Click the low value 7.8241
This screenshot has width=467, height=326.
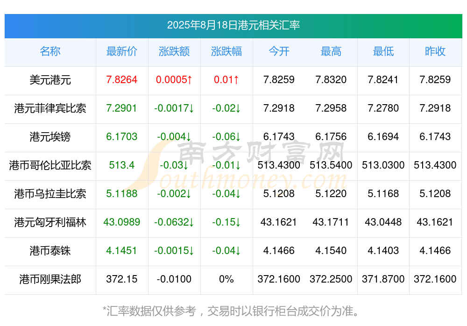383,79
